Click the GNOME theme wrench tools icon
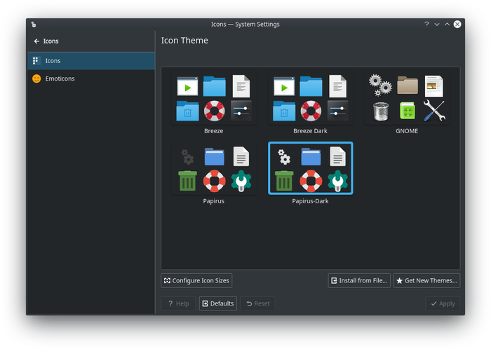491x349 pixels. (434, 111)
